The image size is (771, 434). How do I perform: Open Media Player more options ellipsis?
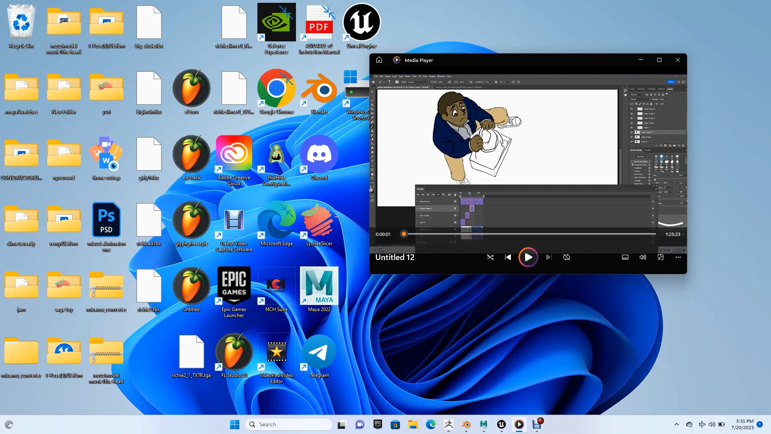pos(678,257)
